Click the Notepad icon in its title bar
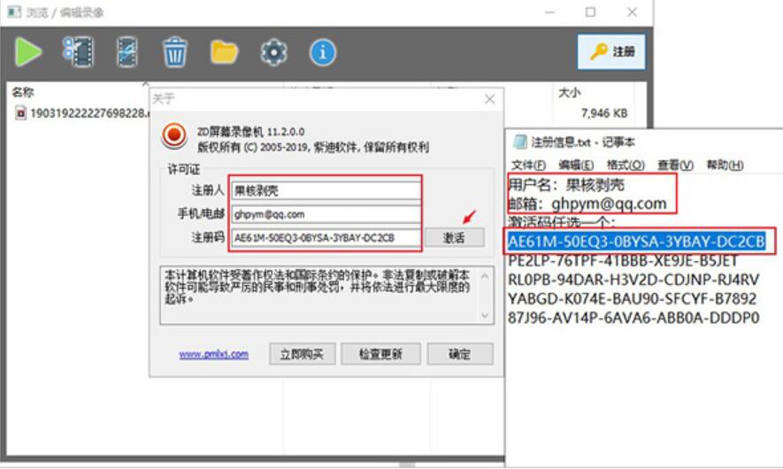This screenshot has width=783, height=469. point(520,142)
